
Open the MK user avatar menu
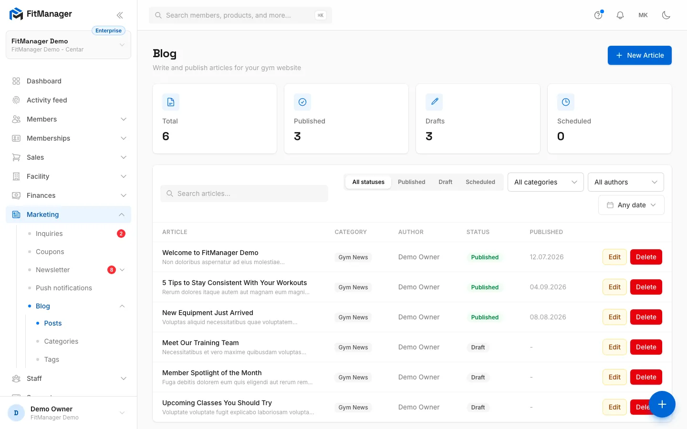coord(643,15)
